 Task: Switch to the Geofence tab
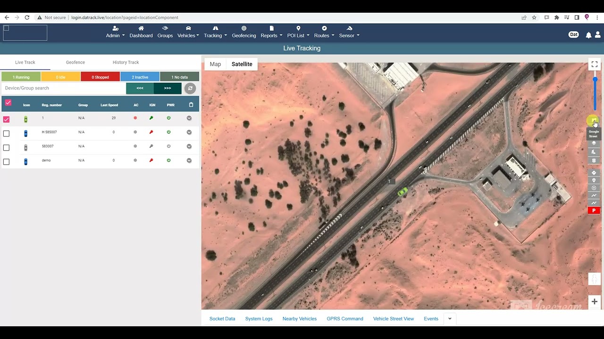(x=75, y=62)
